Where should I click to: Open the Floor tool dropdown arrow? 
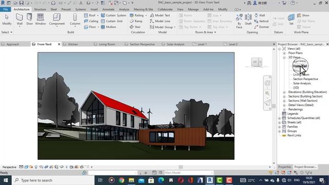point(98,27)
